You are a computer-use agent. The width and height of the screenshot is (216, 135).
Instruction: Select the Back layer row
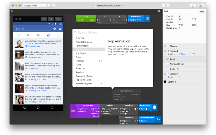tap(184, 59)
